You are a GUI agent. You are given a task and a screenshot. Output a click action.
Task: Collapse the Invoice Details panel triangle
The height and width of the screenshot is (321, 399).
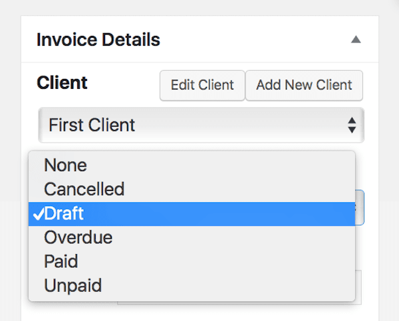(x=356, y=40)
